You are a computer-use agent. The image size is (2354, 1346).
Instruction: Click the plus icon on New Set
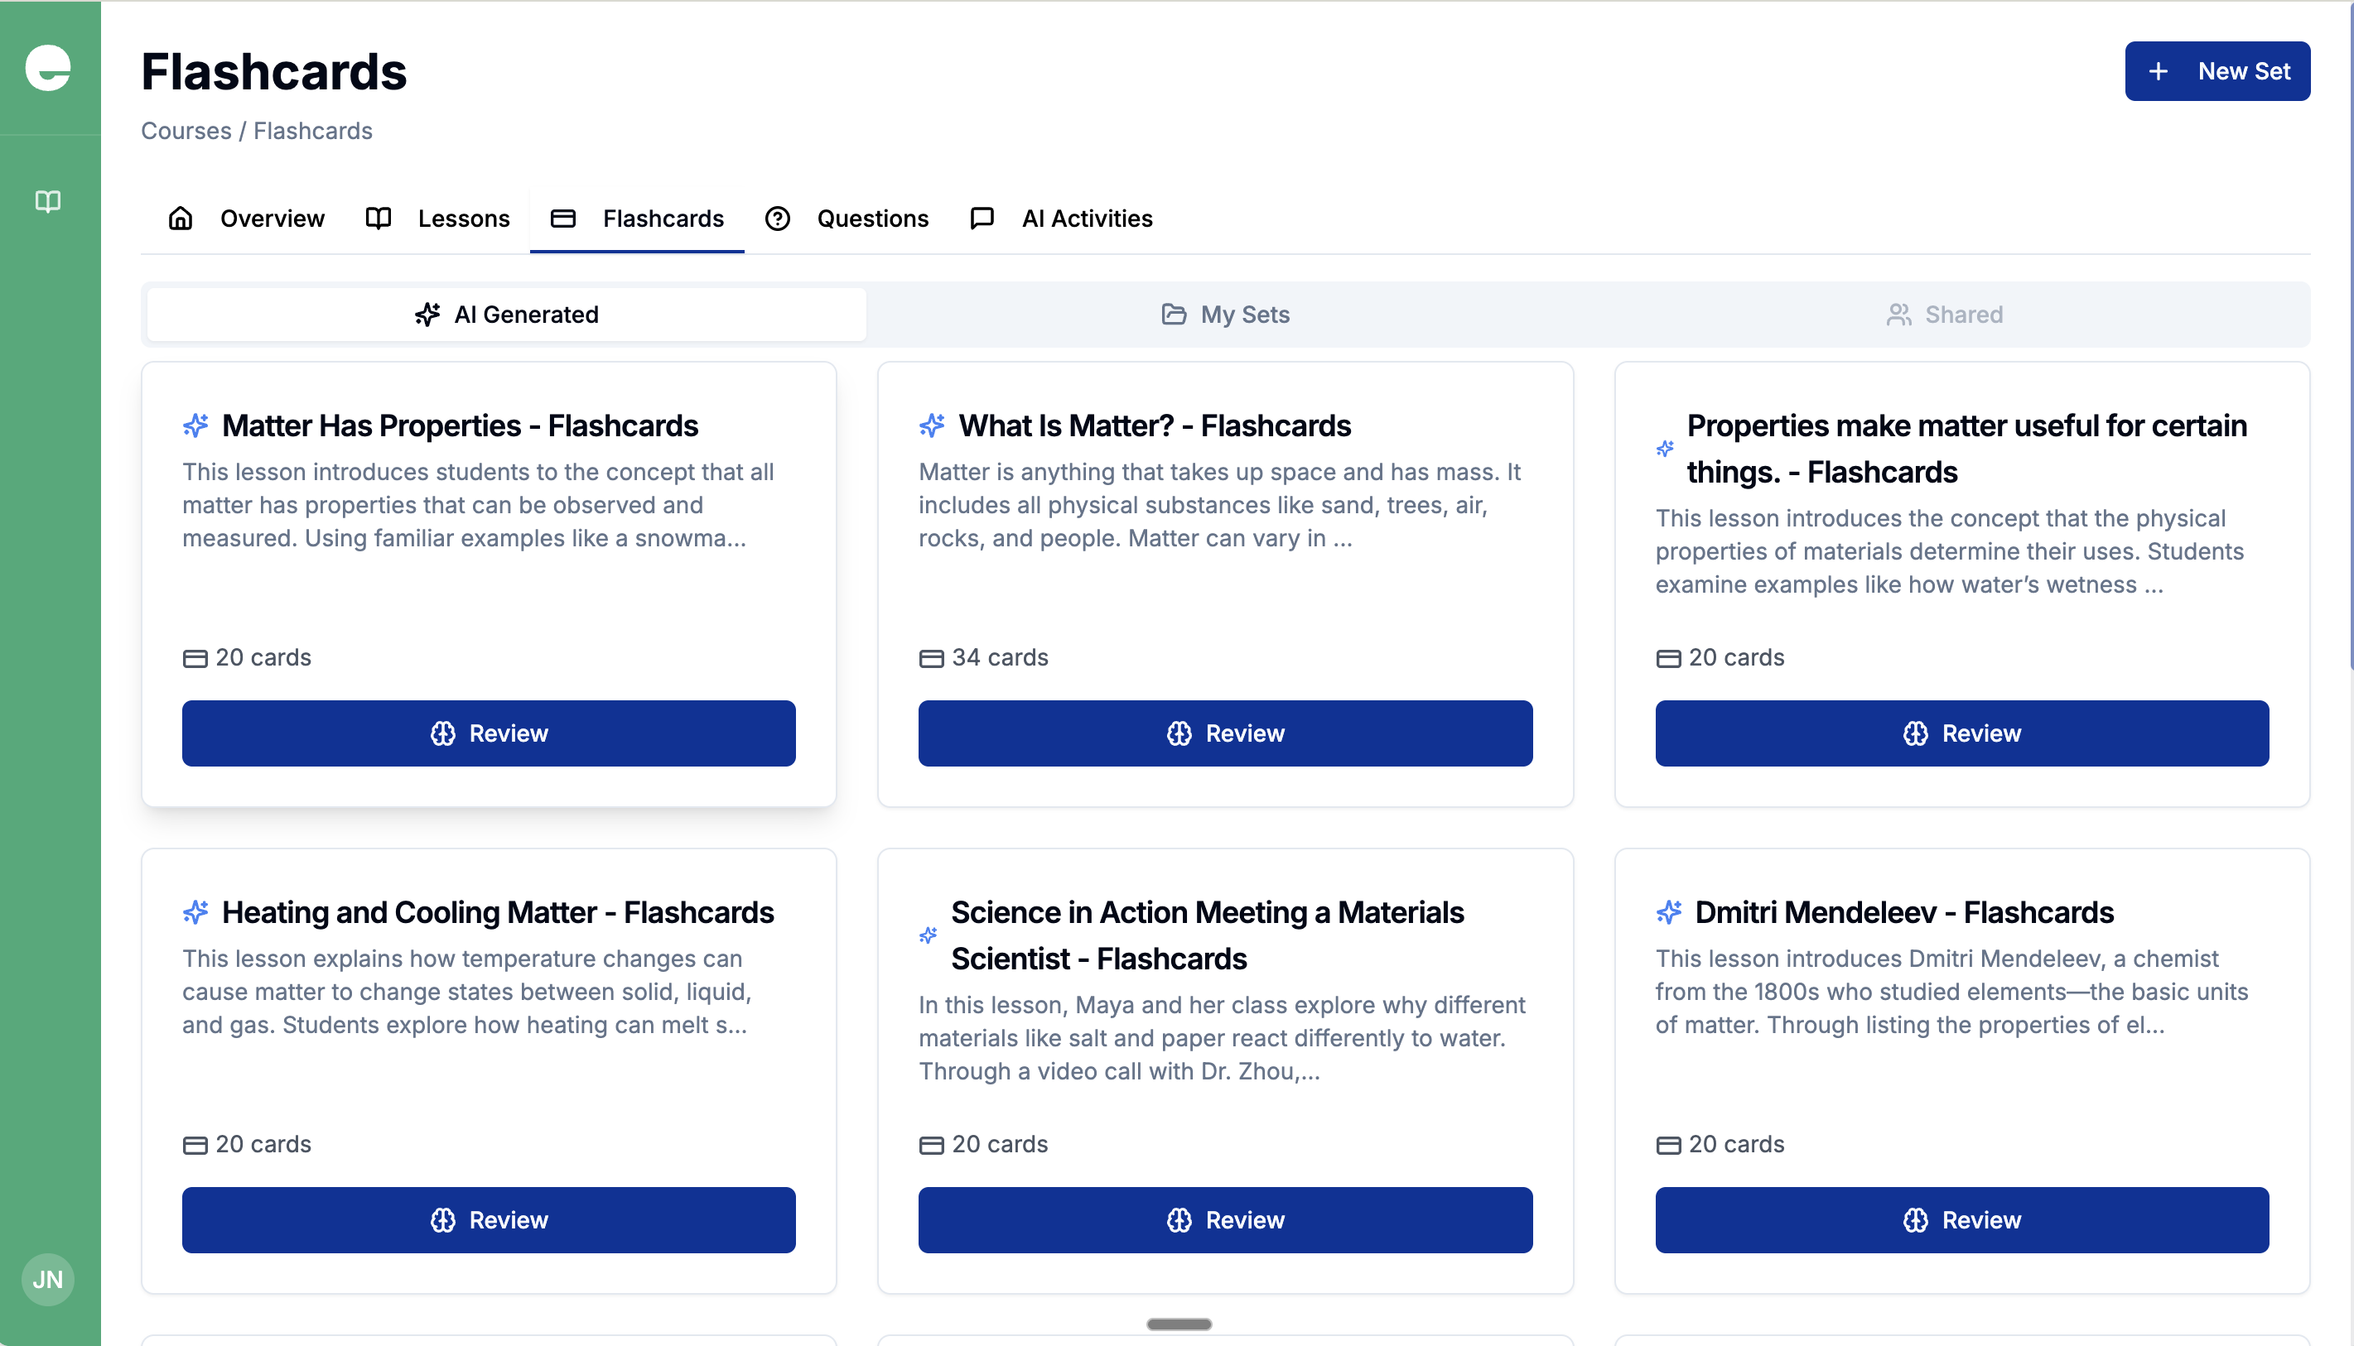pyautogui.click(x=2158, y=71)
